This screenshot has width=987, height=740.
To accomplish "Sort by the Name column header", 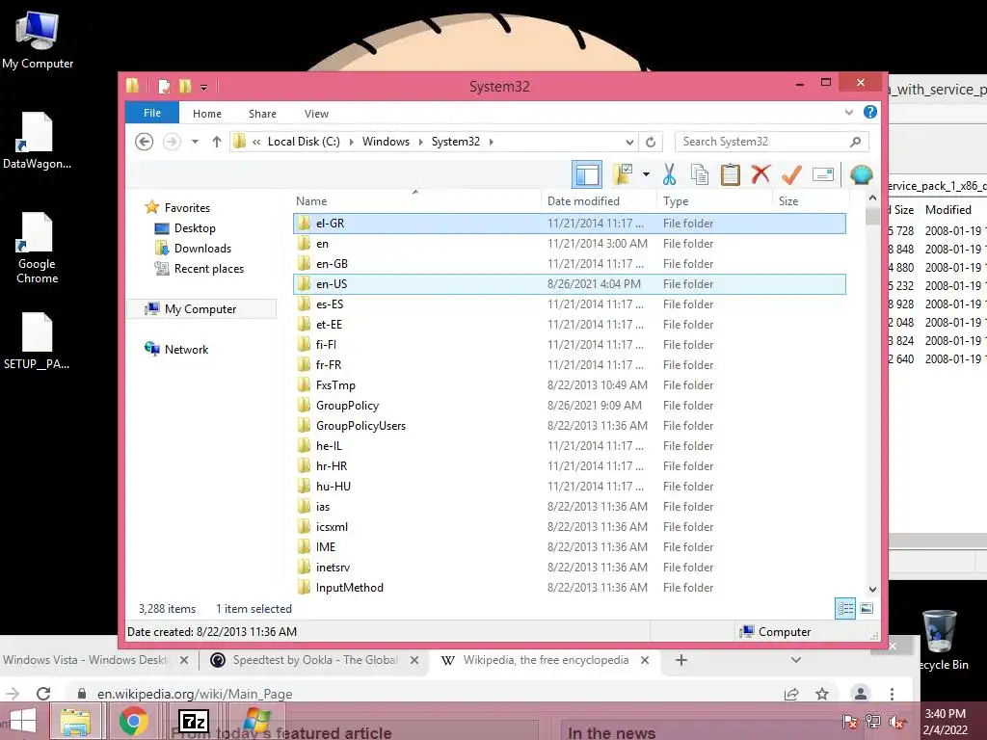I will [415, 201].
